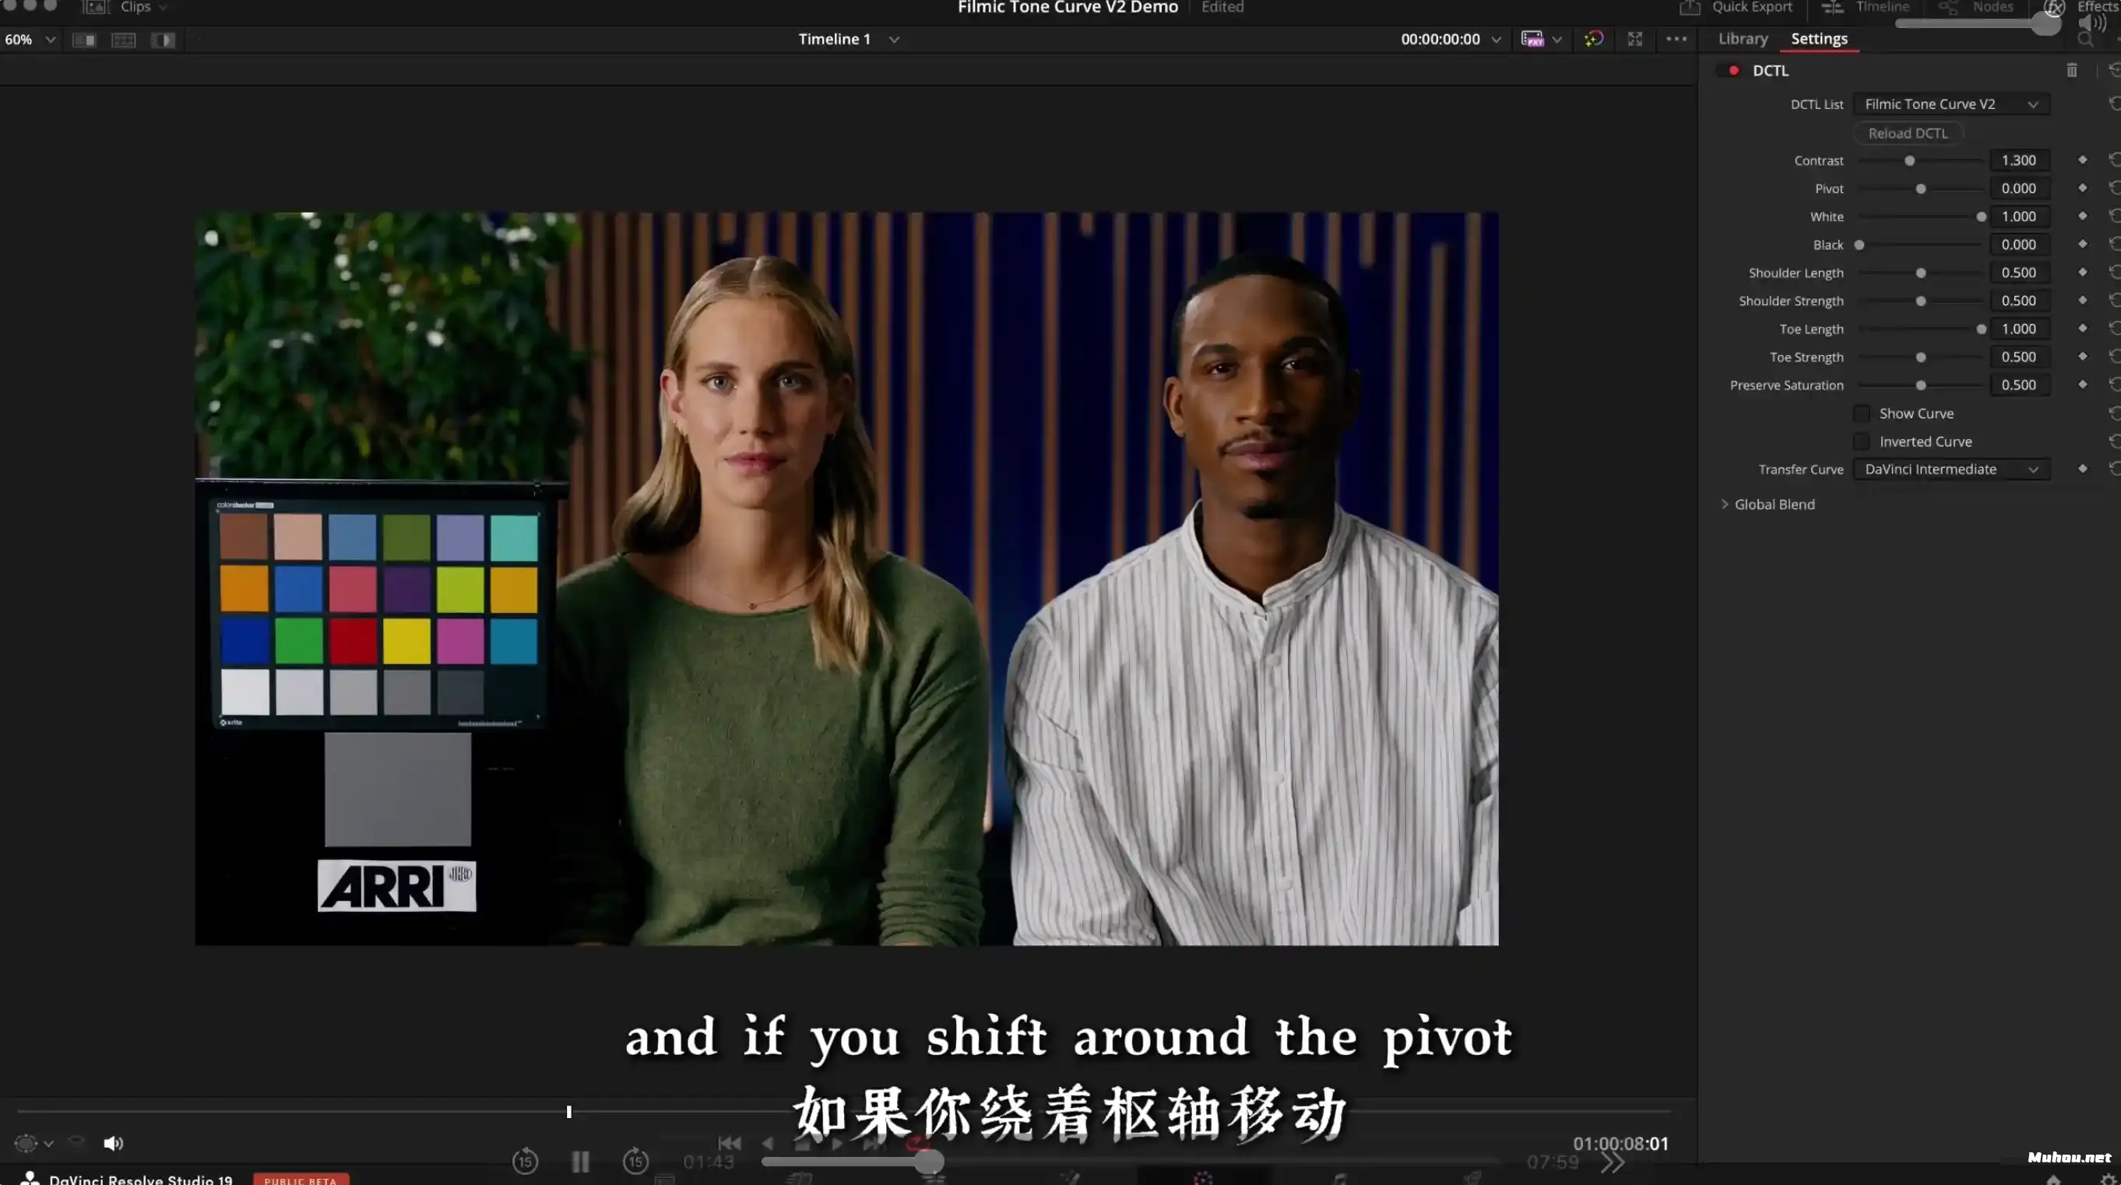Switch to the Library tab
The height and width of the screenshot is (1185, 2121).
coord(1743,39)
